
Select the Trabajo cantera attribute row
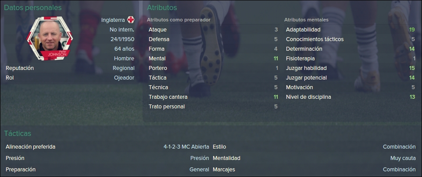coord(213,97)
